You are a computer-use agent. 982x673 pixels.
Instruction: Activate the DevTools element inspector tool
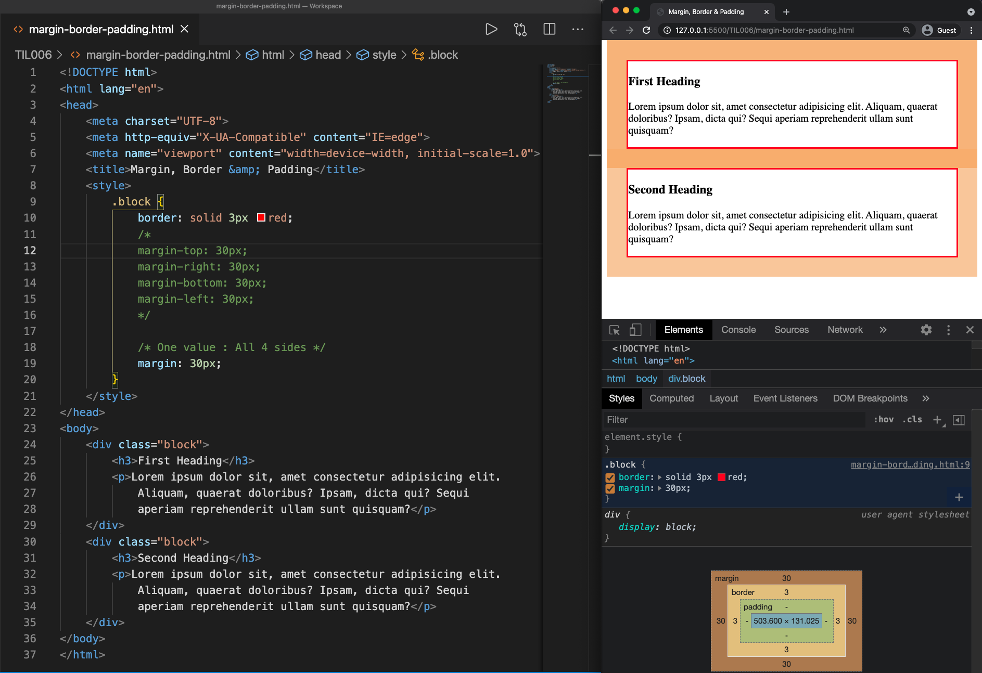point(614,330)
